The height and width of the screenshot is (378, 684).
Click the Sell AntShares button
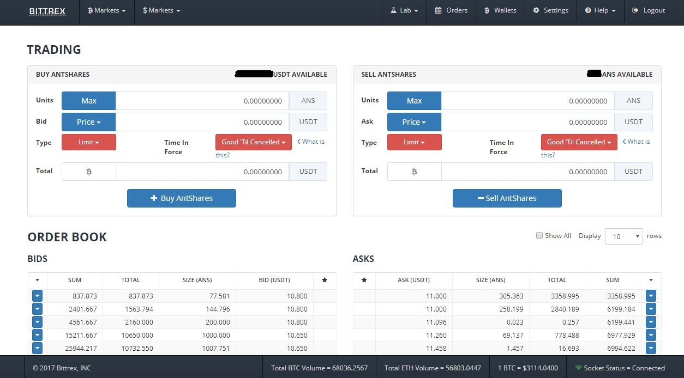(507, 198)
